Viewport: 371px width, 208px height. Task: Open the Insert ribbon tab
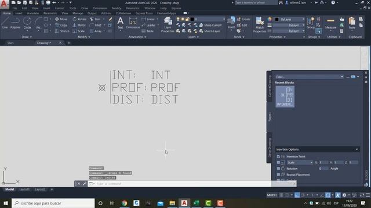click(x=19, y=13)
